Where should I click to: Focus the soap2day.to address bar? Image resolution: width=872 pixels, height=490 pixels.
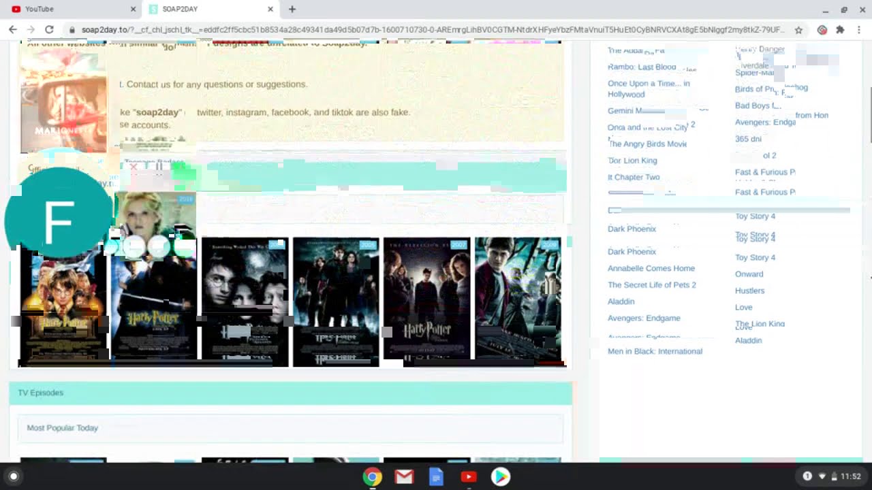(x=433, y=30)
